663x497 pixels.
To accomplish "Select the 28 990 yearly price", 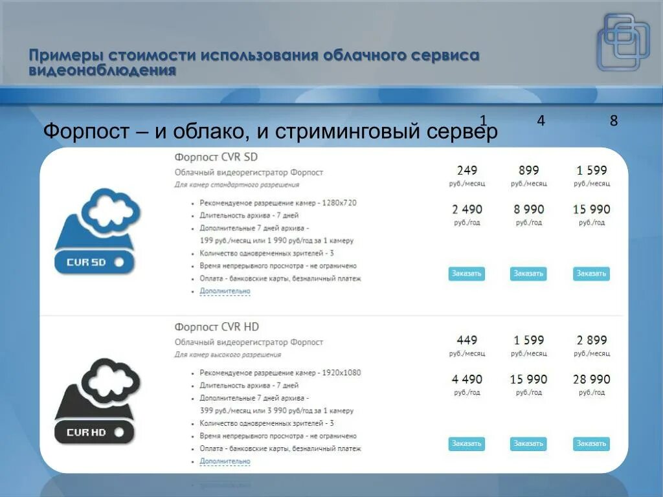I will point(592,379).
